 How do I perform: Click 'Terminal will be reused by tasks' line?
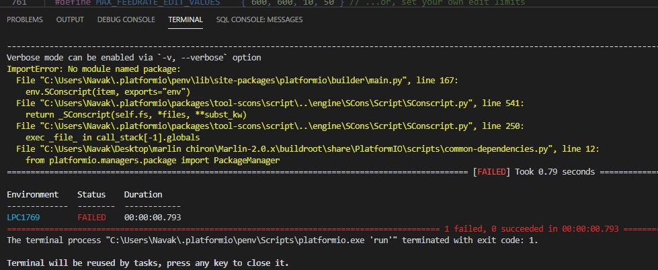(148, 264)
